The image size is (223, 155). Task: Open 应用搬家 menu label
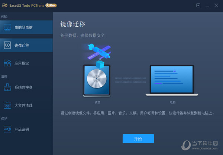[22, 63]
